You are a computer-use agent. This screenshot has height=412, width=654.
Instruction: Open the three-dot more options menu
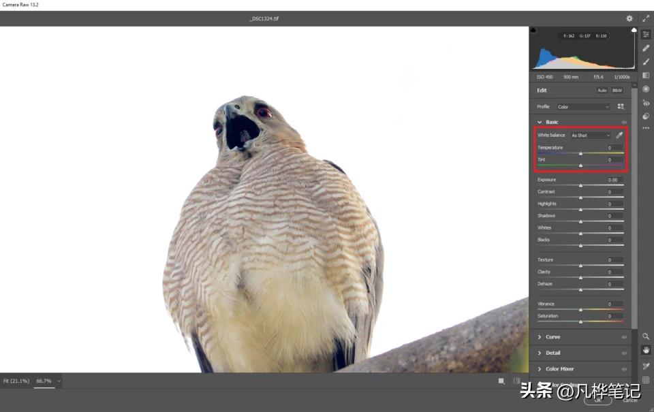646,128
